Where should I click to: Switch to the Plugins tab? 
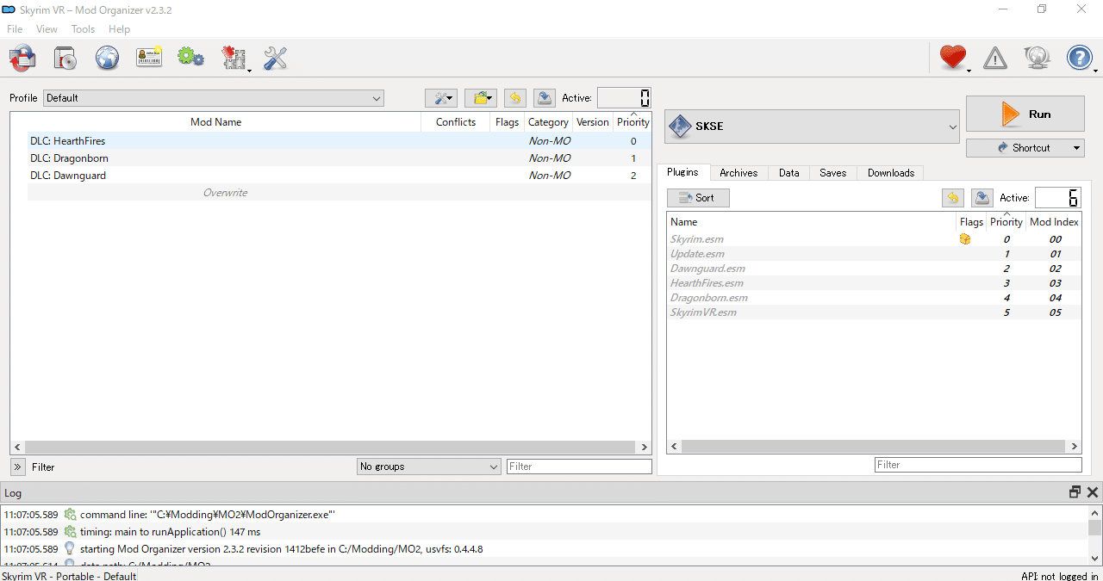click(683, 172)
